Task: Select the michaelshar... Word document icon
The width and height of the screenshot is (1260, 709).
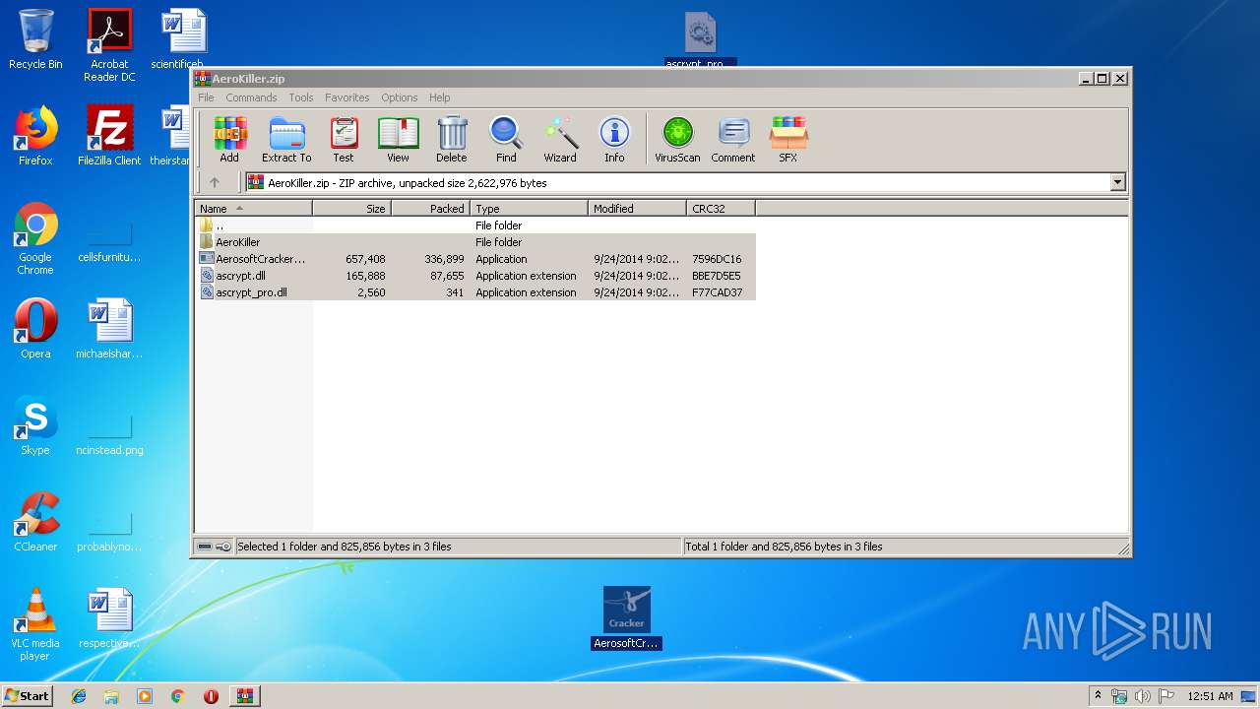Action: tap(109, 329)
